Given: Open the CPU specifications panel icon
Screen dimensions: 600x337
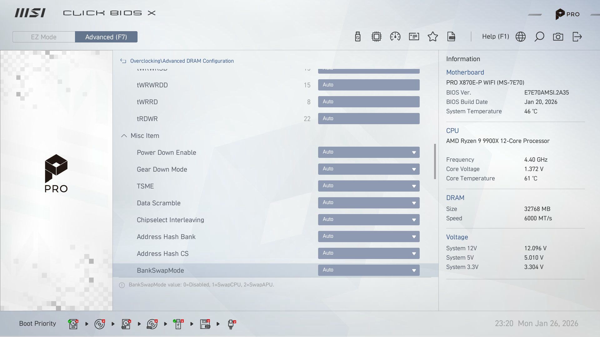Looking at the screenshot, I should click(377, 37).
